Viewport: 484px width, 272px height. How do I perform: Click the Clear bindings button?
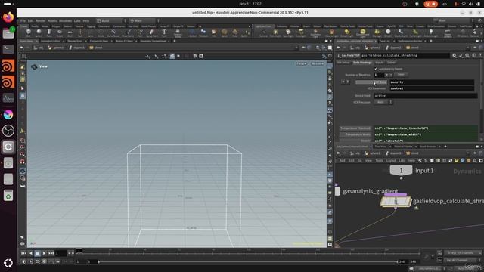[x=401, y=75]
